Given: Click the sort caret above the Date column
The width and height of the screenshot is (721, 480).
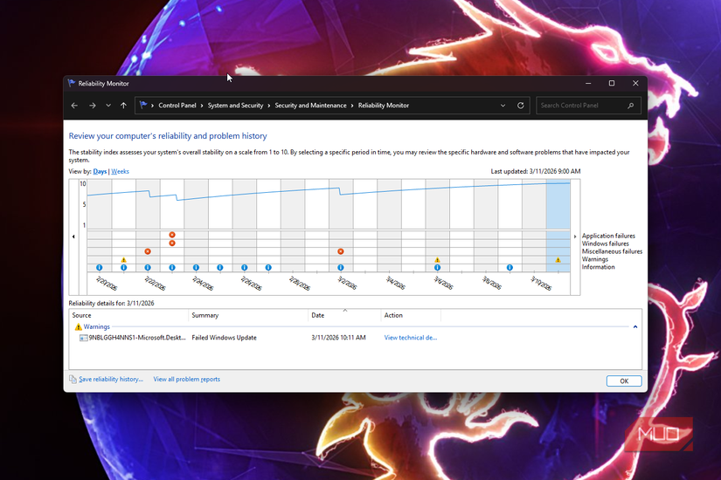Looking at the screenshot, I should point(345,310).
